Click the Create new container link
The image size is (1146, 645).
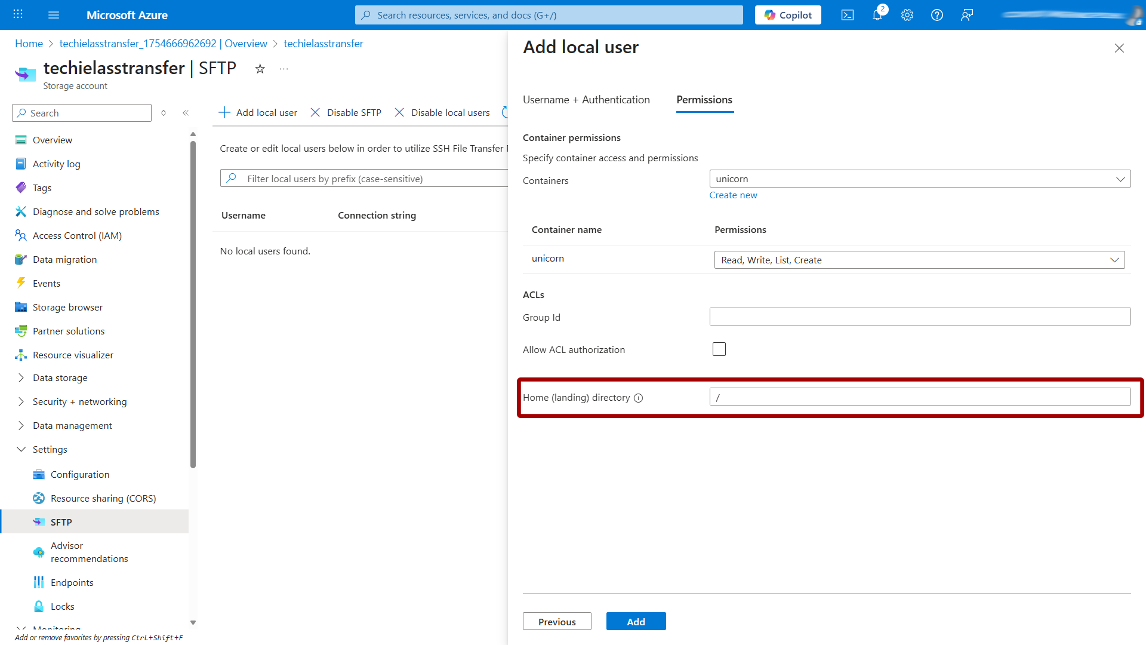[733, 195]
